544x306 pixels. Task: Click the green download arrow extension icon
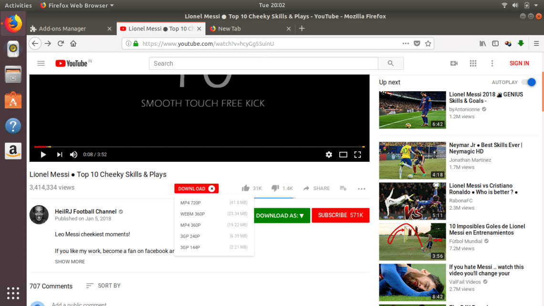coord(521,44)
